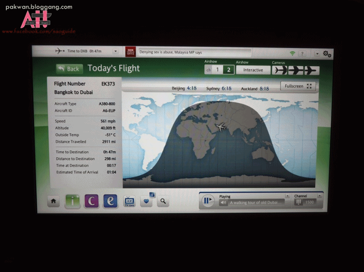Click the Time to Destination value 0h 47m

click(109, 152)
